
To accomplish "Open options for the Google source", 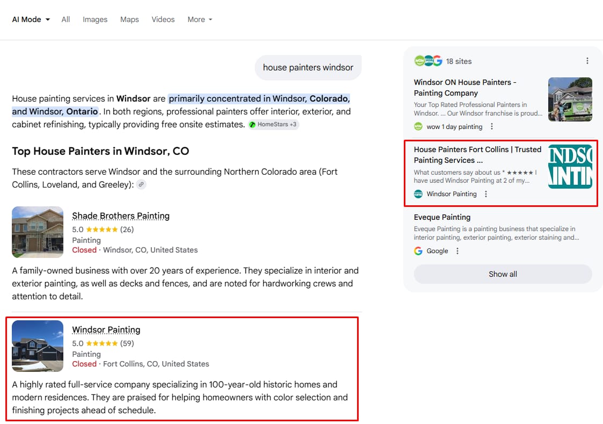I will pos(457,251).
